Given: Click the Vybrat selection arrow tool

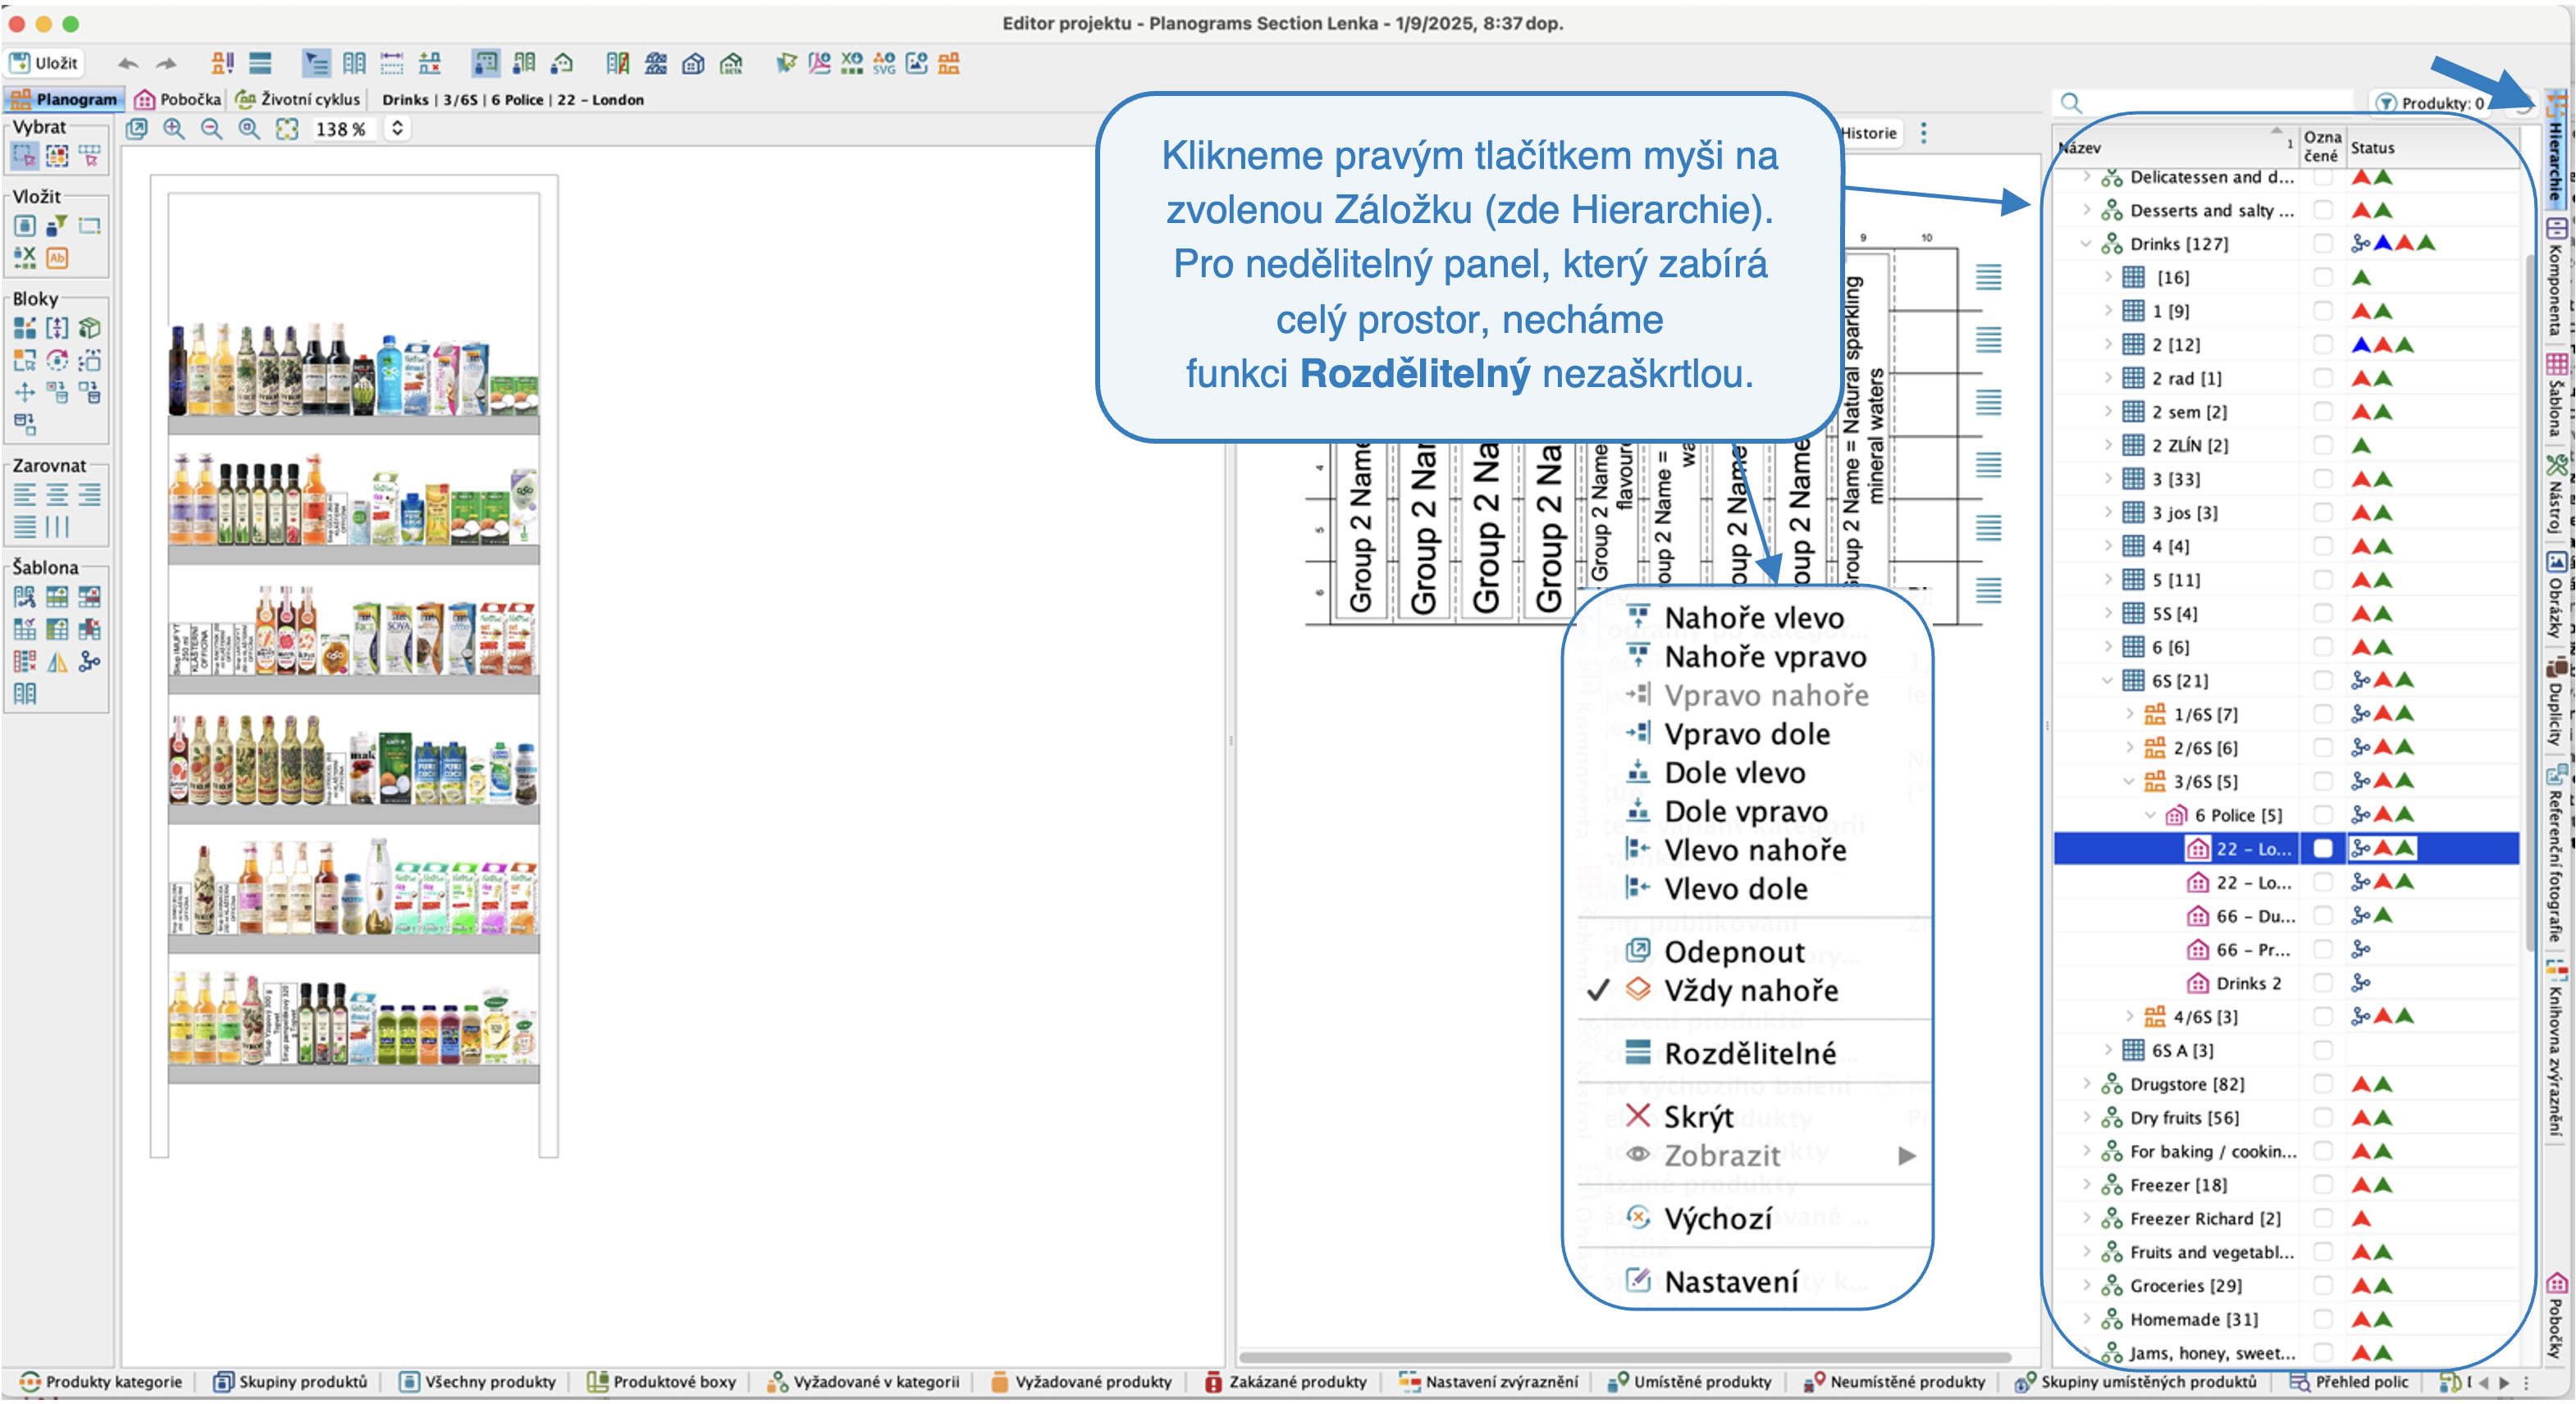Looking at the screenshot, I should [25, 156].
